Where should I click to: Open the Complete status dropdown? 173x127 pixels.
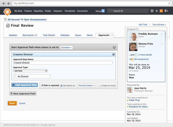pyautogui.click(x=66, y=48)
